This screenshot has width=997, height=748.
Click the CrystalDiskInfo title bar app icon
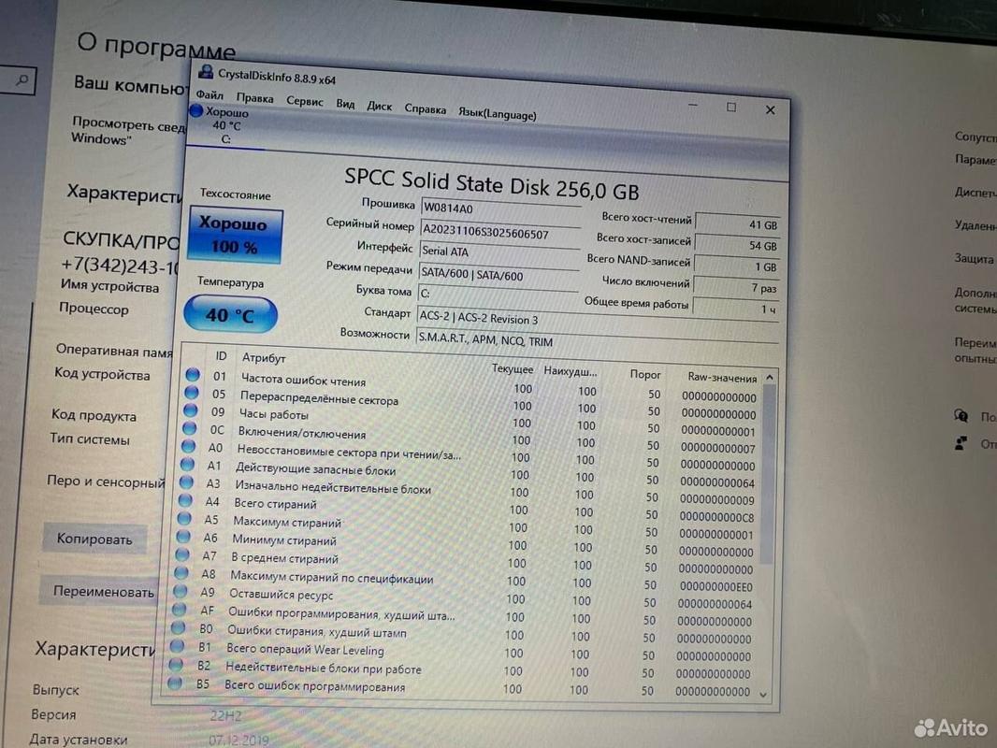pyautogui.click(x=206, y=71)
